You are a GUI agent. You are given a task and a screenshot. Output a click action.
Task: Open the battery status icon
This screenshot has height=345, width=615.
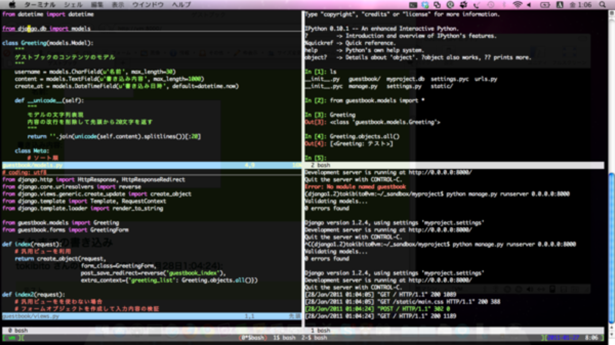tap(545, 5)
